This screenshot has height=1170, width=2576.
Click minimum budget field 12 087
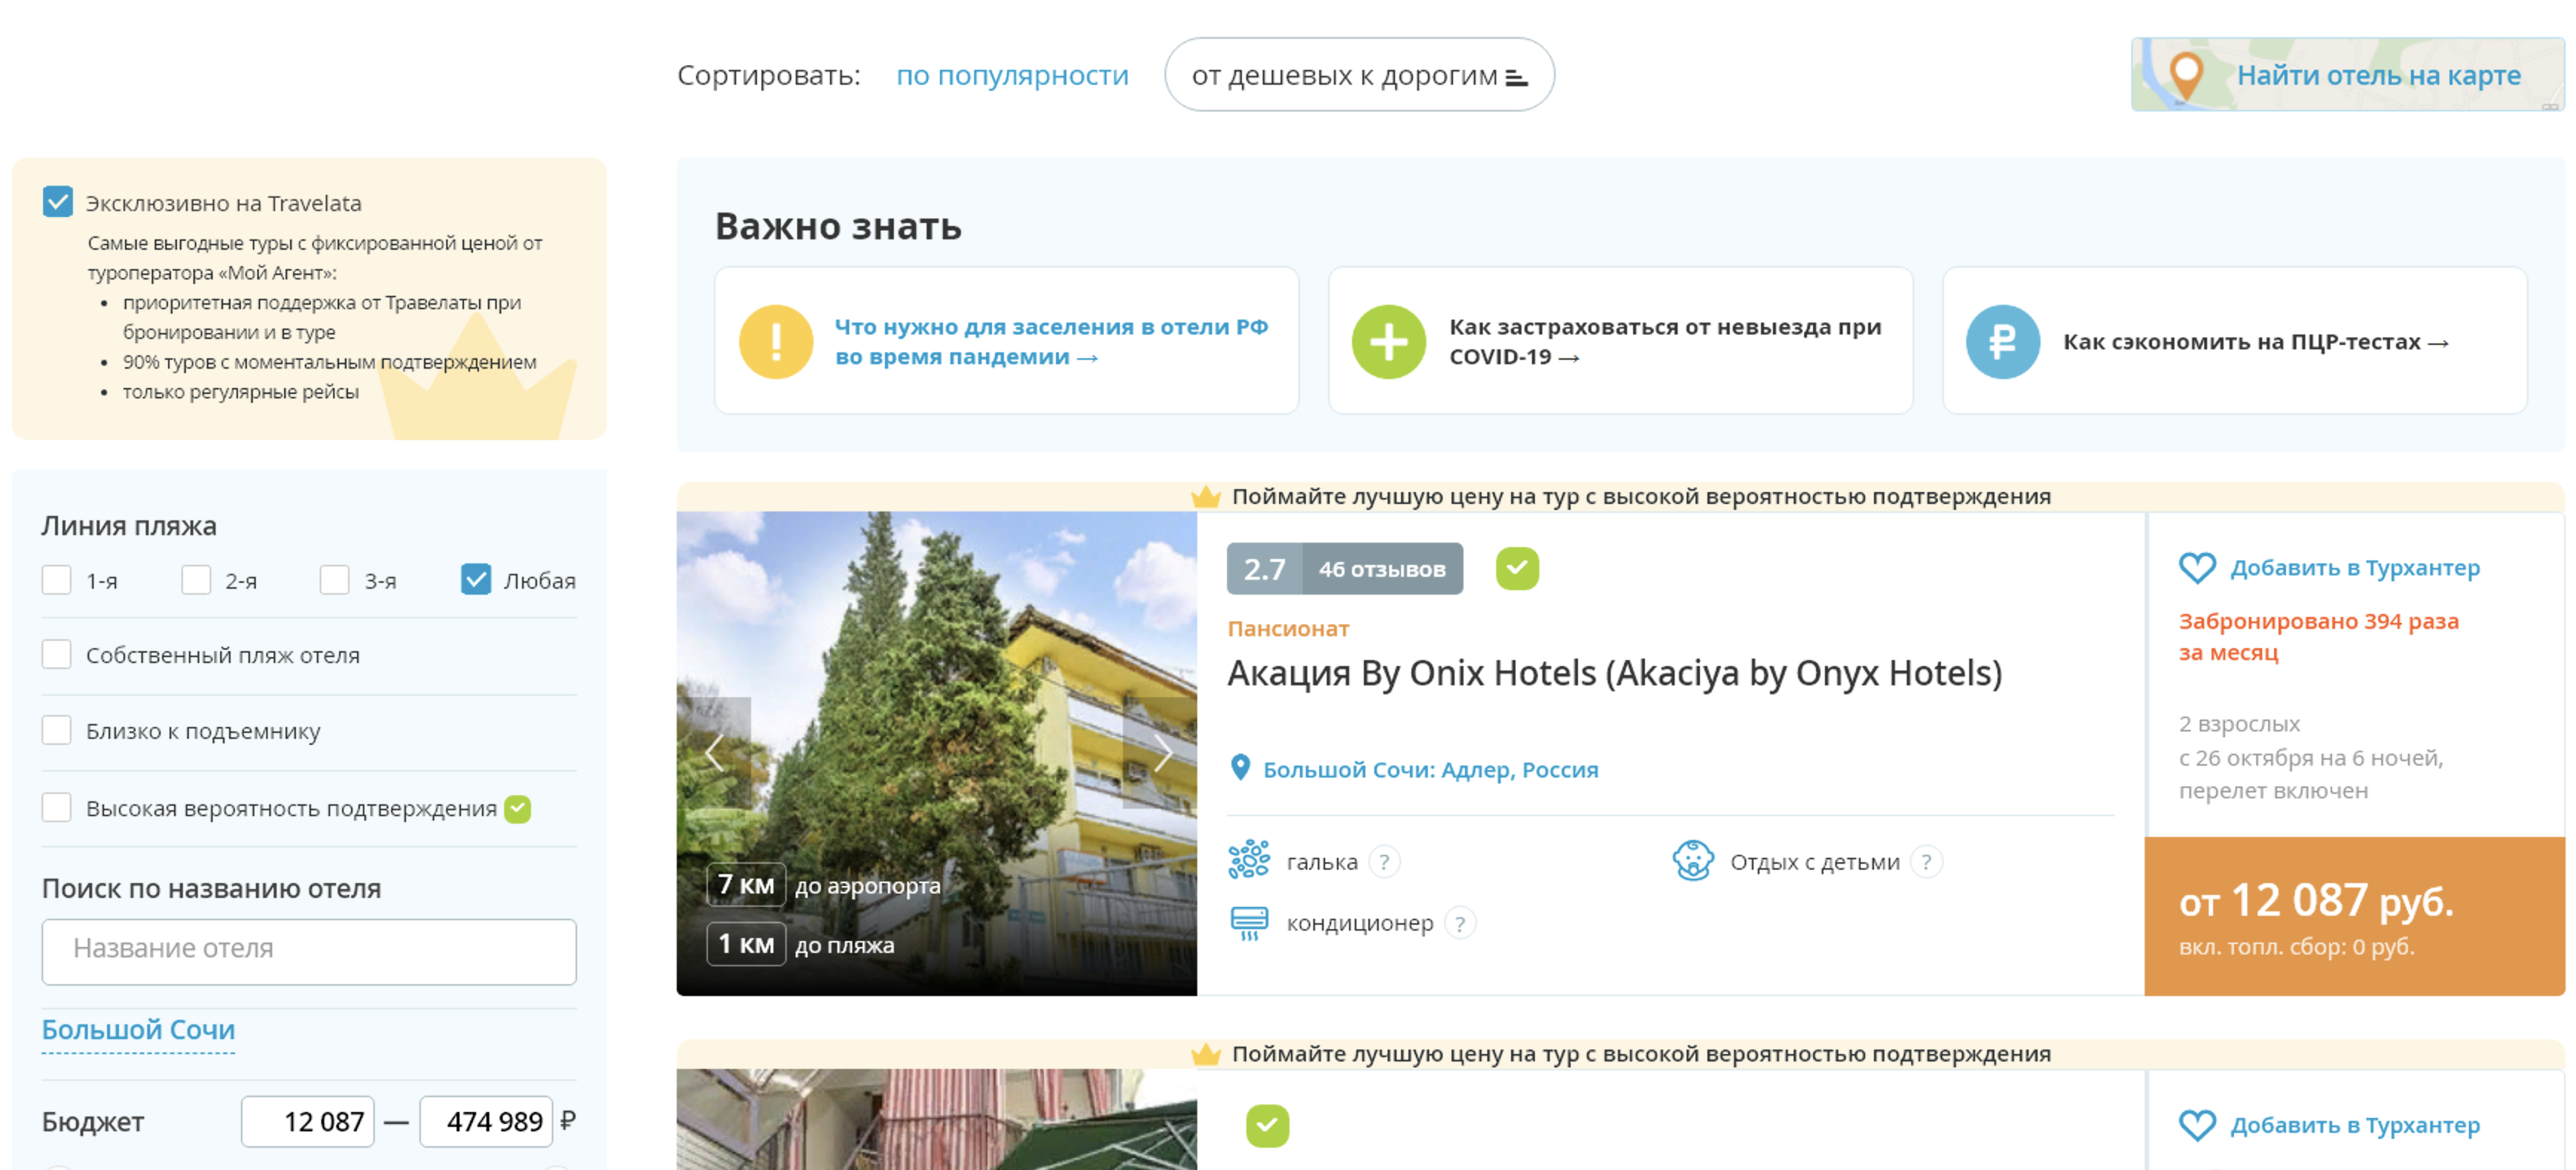(307, 1121)
